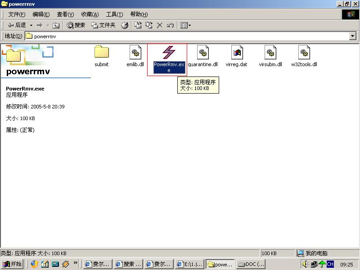Switch to the first 费尔... taskbar window
360x270 pixels.
[98, 264]
